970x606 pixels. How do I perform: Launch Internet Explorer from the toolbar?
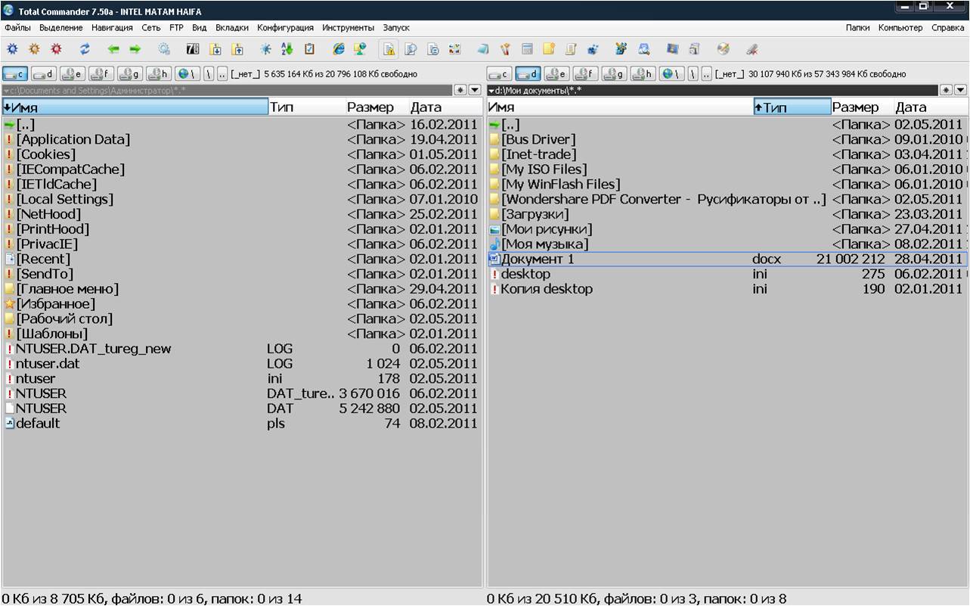pyautogui.click(x=339, y=49)
